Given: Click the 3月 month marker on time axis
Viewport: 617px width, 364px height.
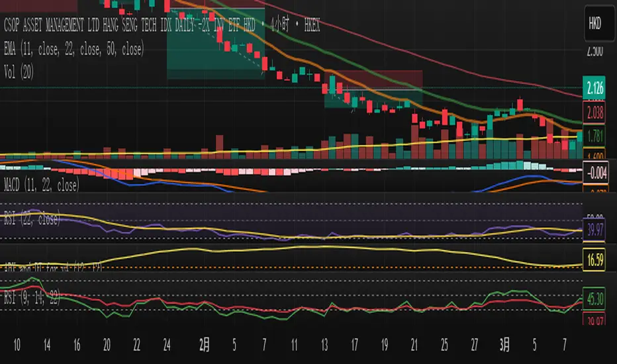Looking at the screenshot, I should click(504, 345).
